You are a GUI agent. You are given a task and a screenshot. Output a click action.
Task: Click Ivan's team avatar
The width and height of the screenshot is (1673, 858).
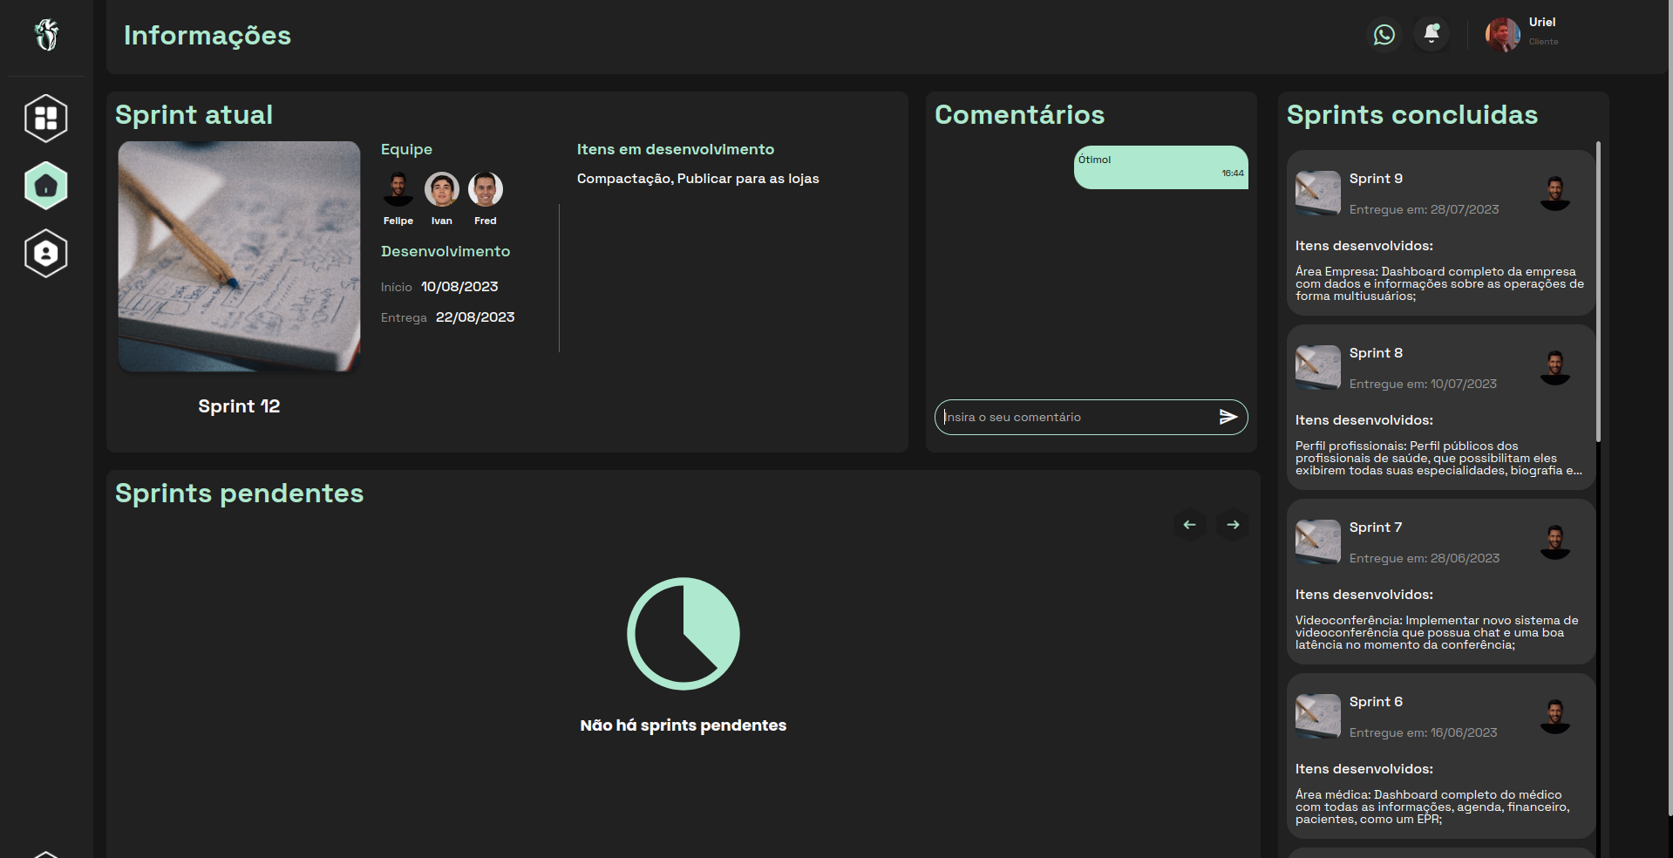[x=442, y=188]
